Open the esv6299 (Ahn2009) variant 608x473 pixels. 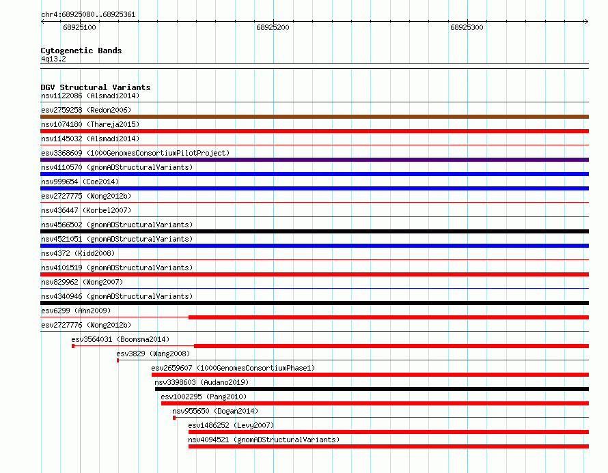click(x=76, y=311)
